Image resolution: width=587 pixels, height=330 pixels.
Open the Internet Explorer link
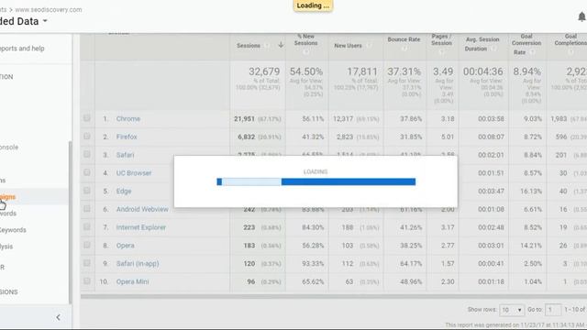pos(140,227)
